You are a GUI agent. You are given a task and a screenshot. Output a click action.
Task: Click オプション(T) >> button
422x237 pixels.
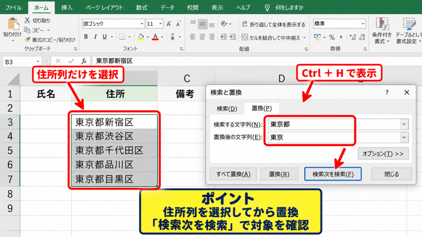[383, 154]
